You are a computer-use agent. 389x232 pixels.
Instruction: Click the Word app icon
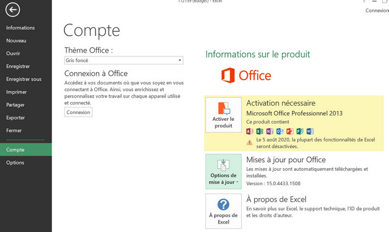[x=310, y=131]
